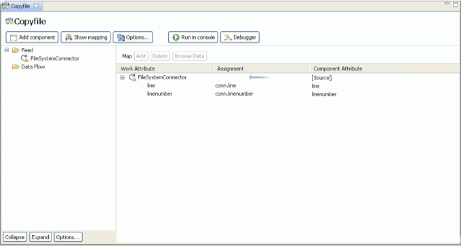Click FileSystemConnector icon in map table

pos(132,77)
